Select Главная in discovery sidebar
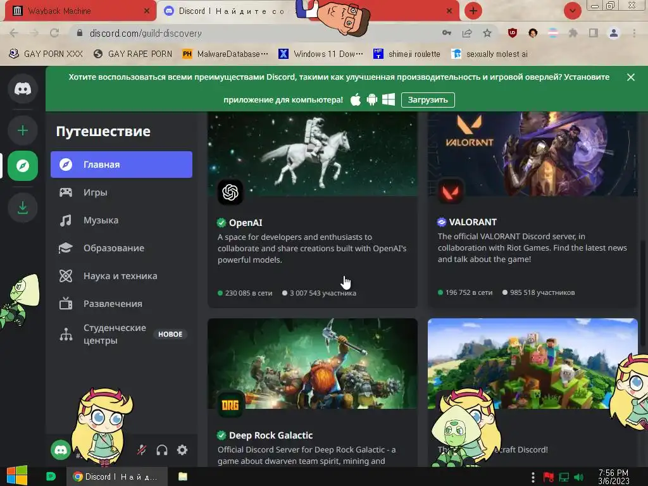 121,165
